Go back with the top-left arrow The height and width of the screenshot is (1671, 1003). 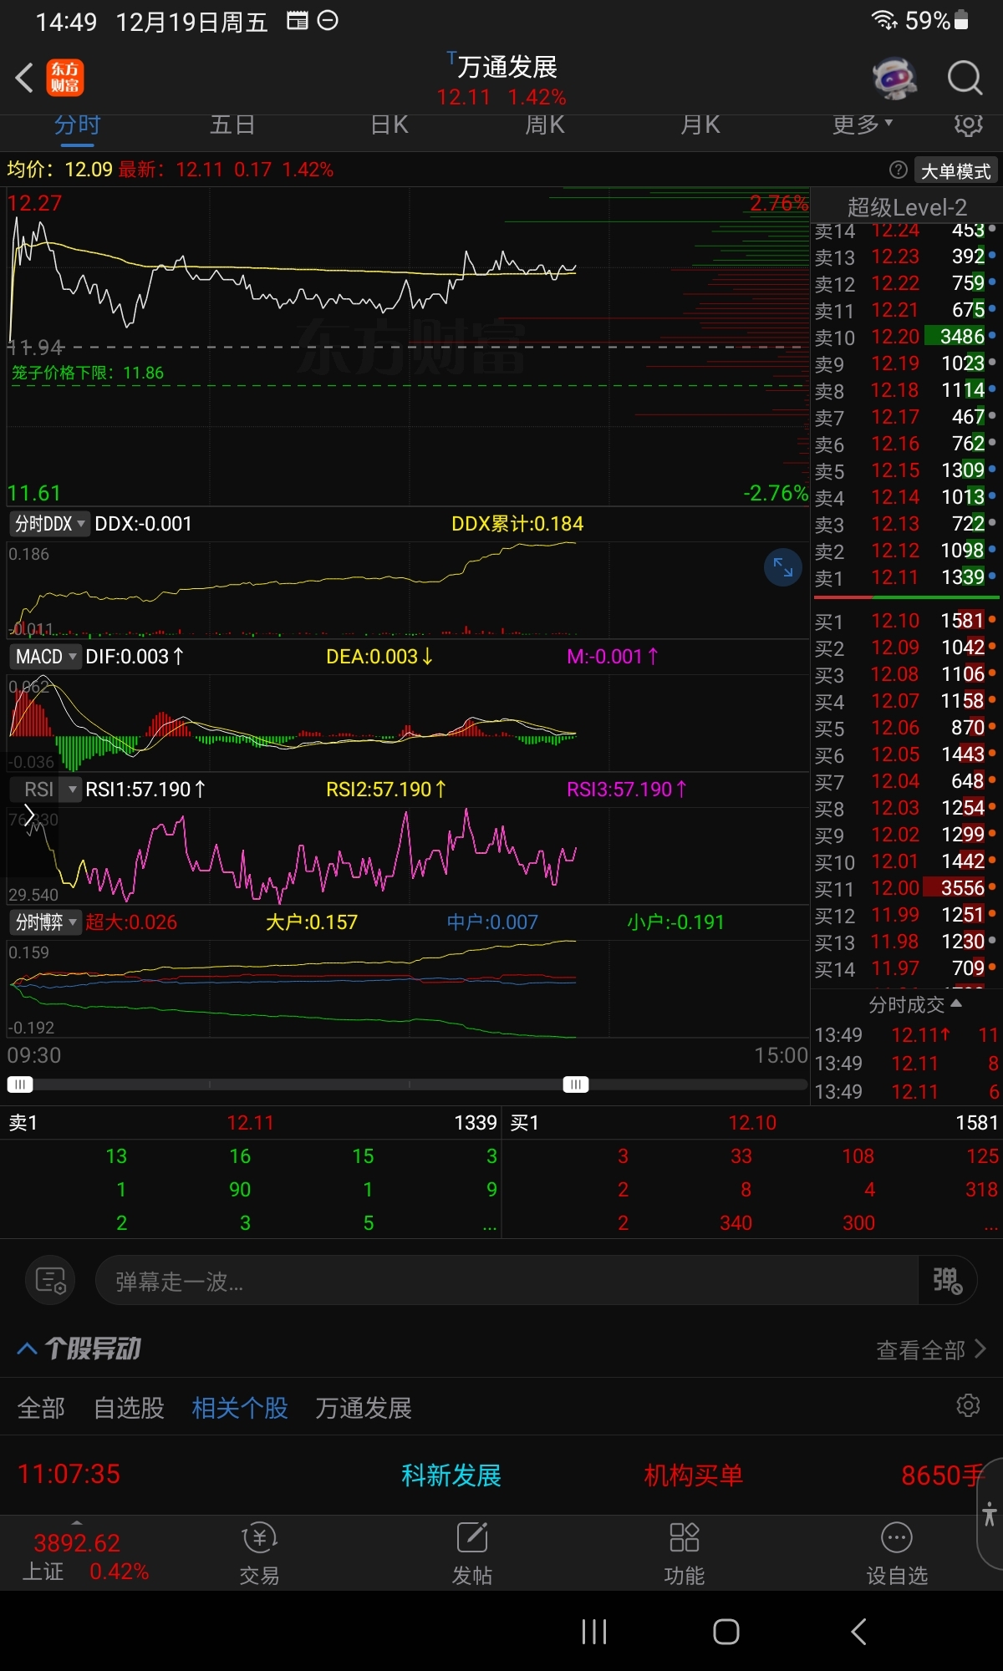24,78
